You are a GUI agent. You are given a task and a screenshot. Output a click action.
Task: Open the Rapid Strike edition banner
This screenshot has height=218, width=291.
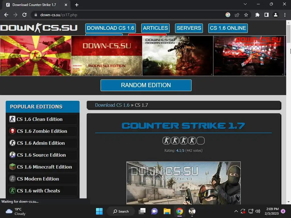tap(249, 56)
